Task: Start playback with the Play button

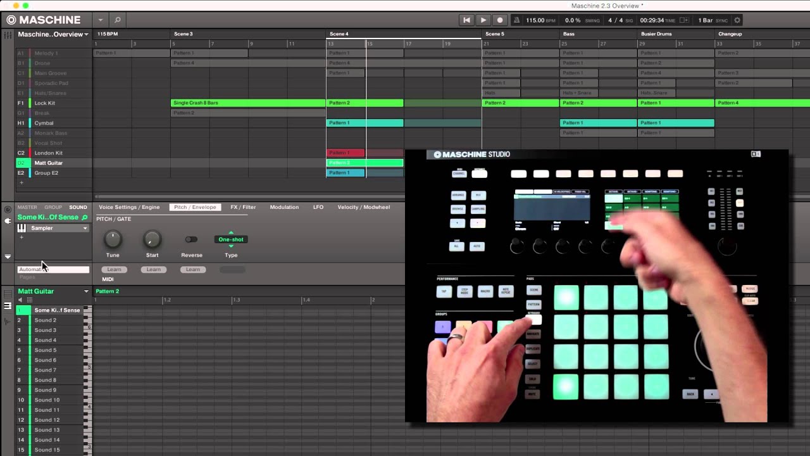Action: 483,20
